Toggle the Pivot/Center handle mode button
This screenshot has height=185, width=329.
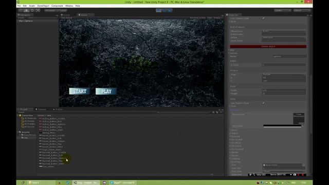[x=50, y=10]
